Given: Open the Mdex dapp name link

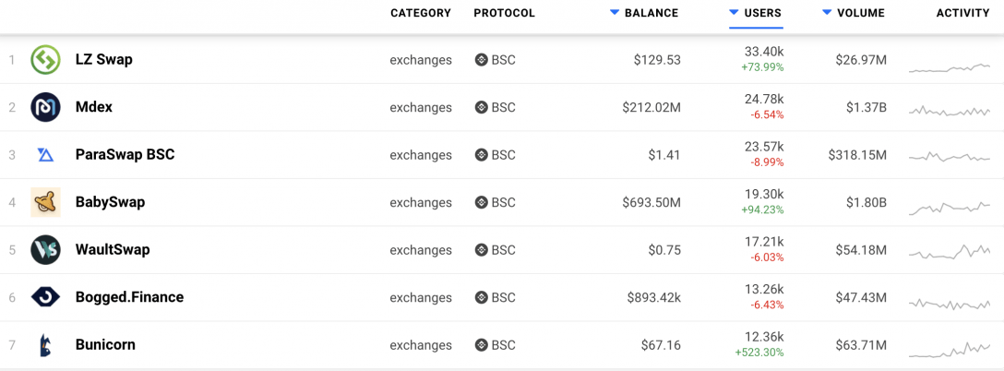Looking at the screenshot, I should click(x=94, y=107).
